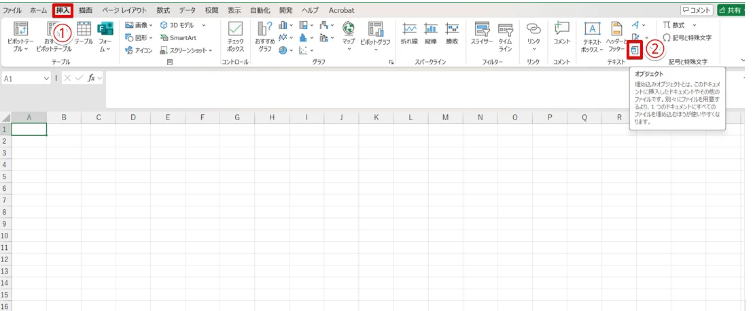
Task: Click the 共有 (Share) button
Action: click(733, 10)
